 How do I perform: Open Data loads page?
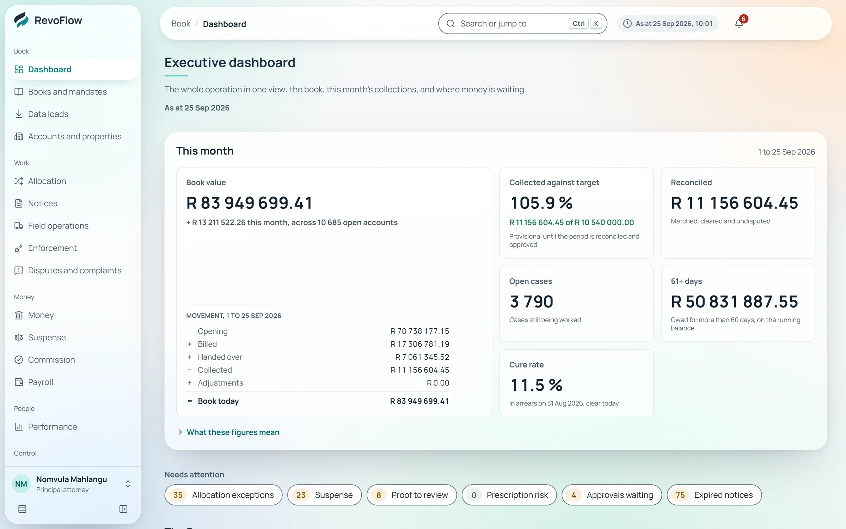pos(74,114)
